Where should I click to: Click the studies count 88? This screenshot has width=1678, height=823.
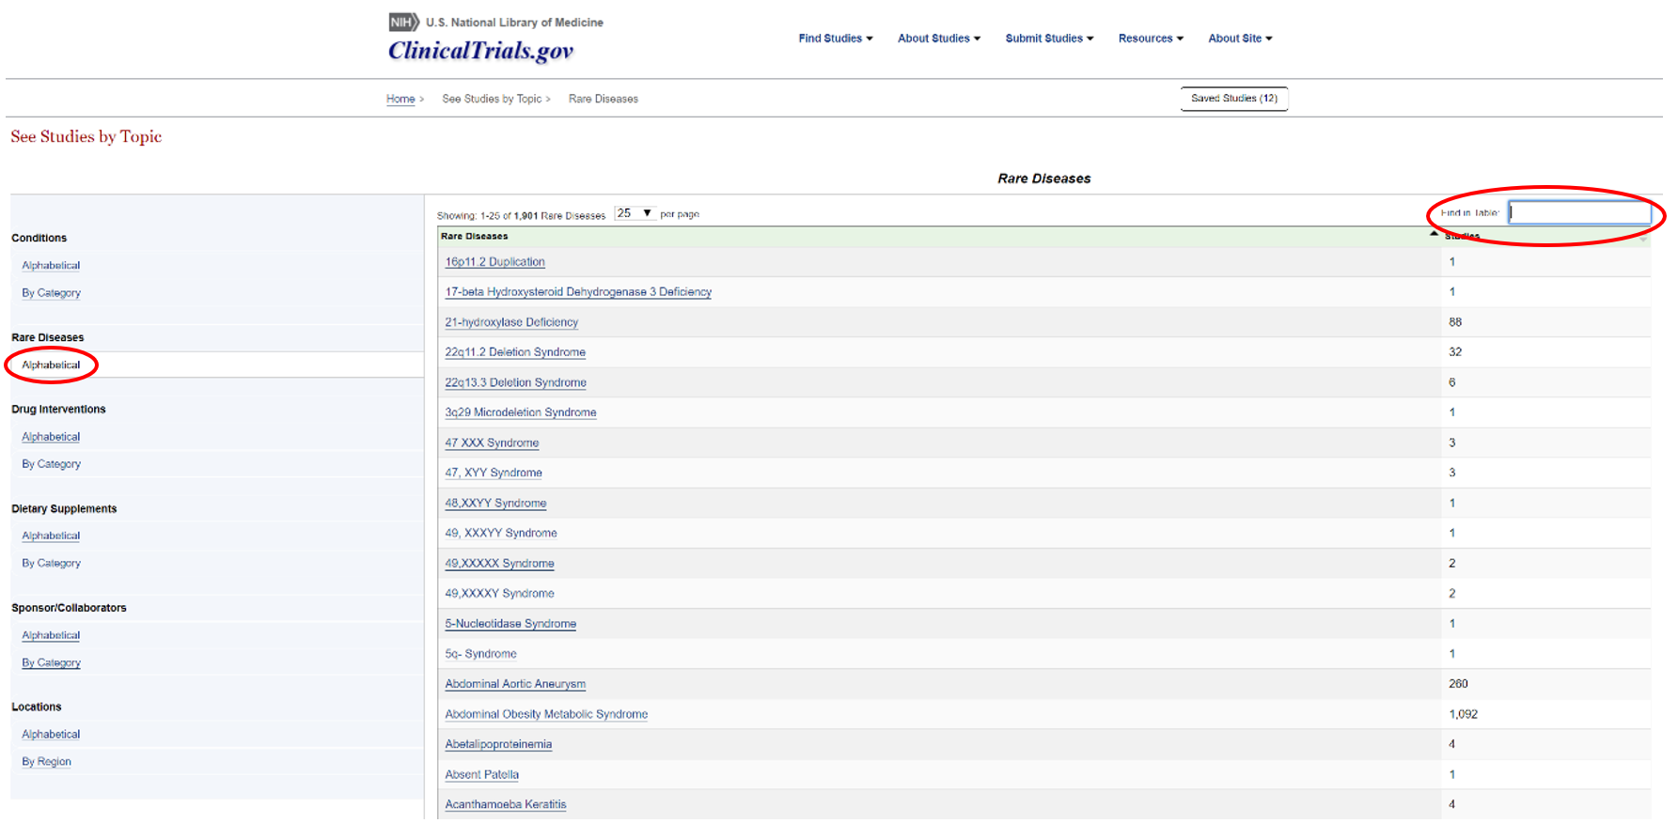point(1455,322)
